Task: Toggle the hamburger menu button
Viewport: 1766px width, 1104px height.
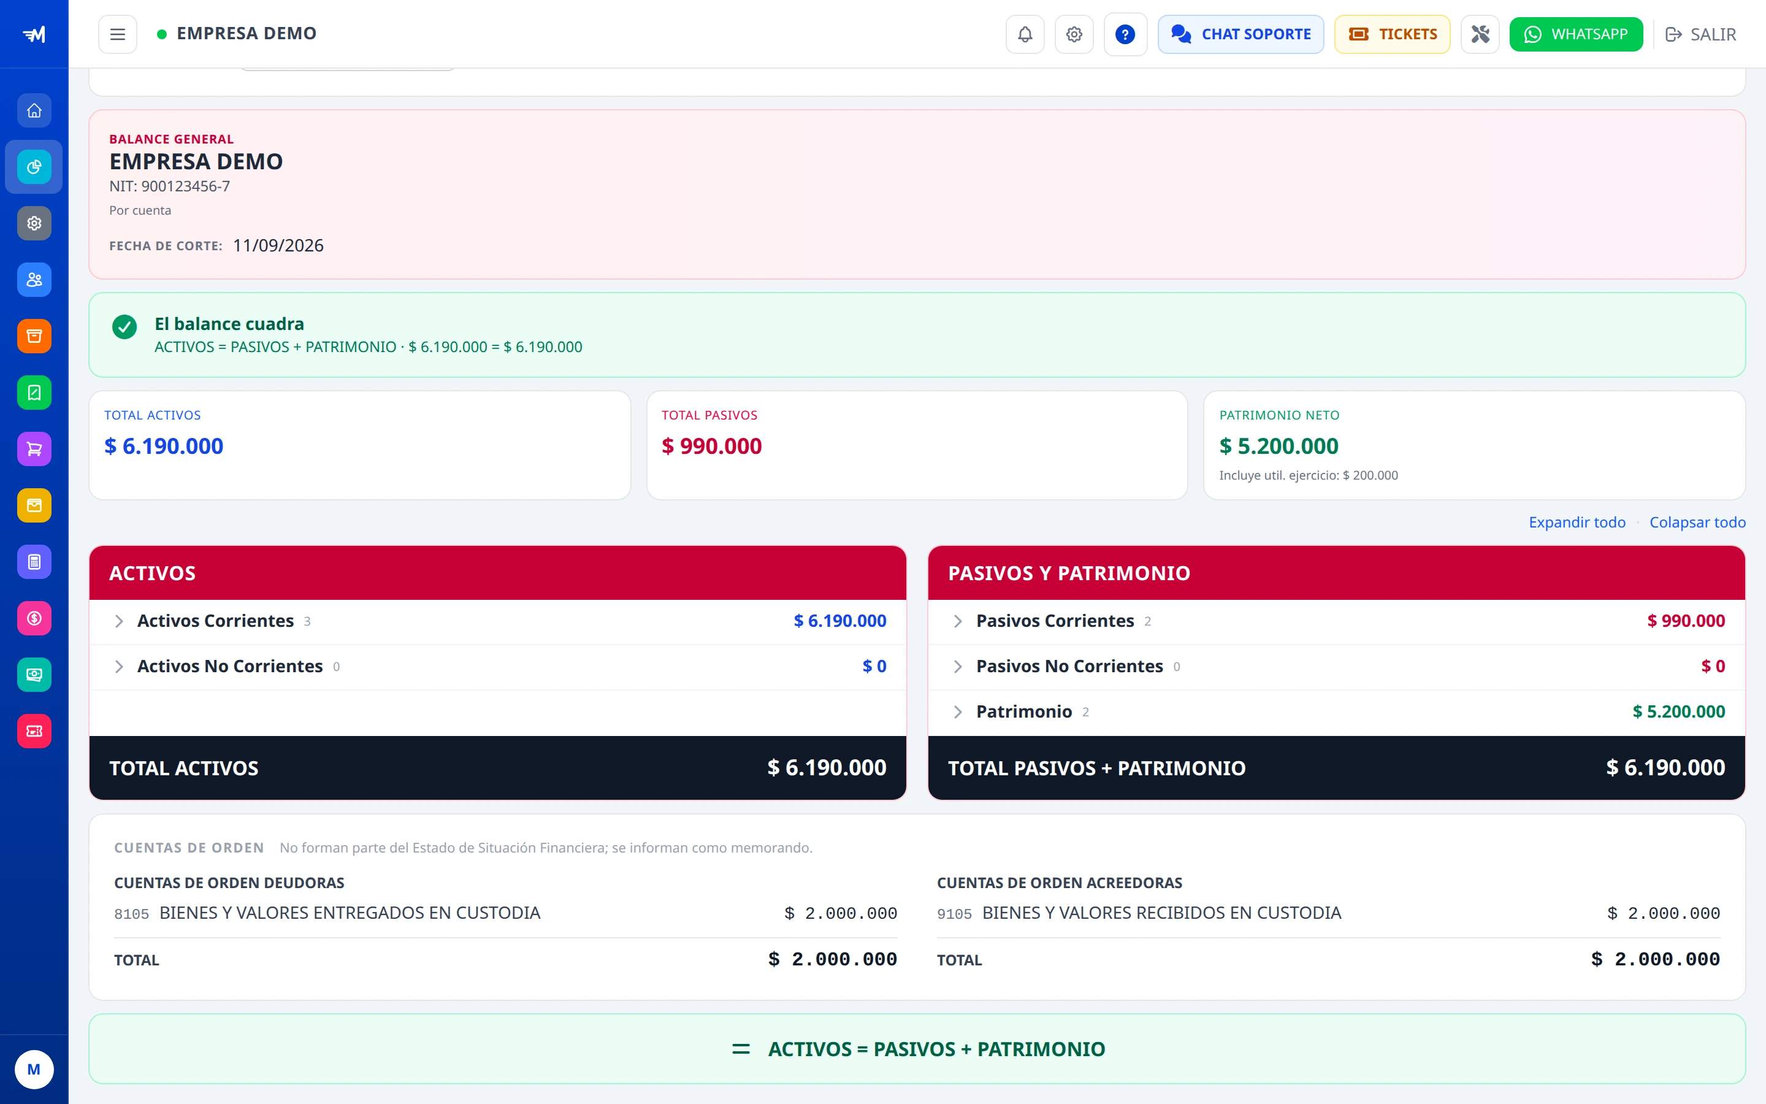Action: pyautogui.click(x=118, y=34)
